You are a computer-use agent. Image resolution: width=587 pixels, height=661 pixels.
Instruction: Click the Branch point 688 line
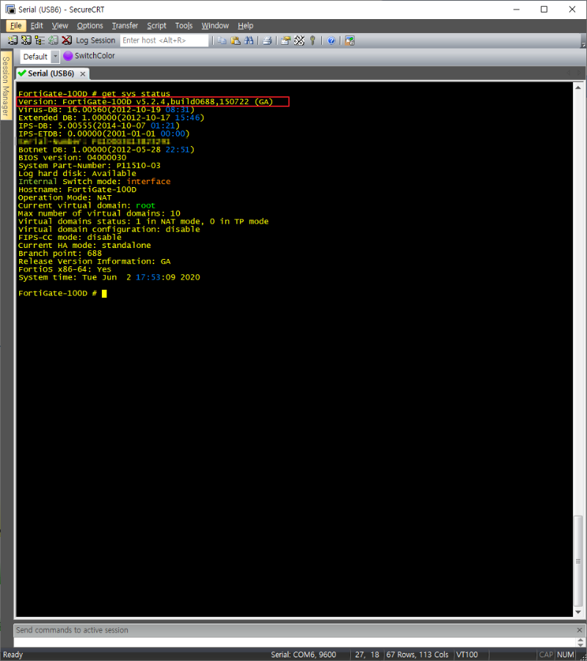(60, 253)
